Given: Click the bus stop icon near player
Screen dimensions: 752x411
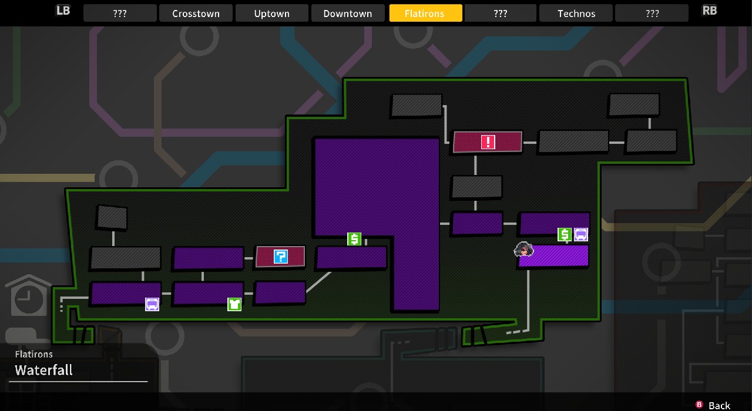Looking at the screenshot, I should click(x=581, y=235).
